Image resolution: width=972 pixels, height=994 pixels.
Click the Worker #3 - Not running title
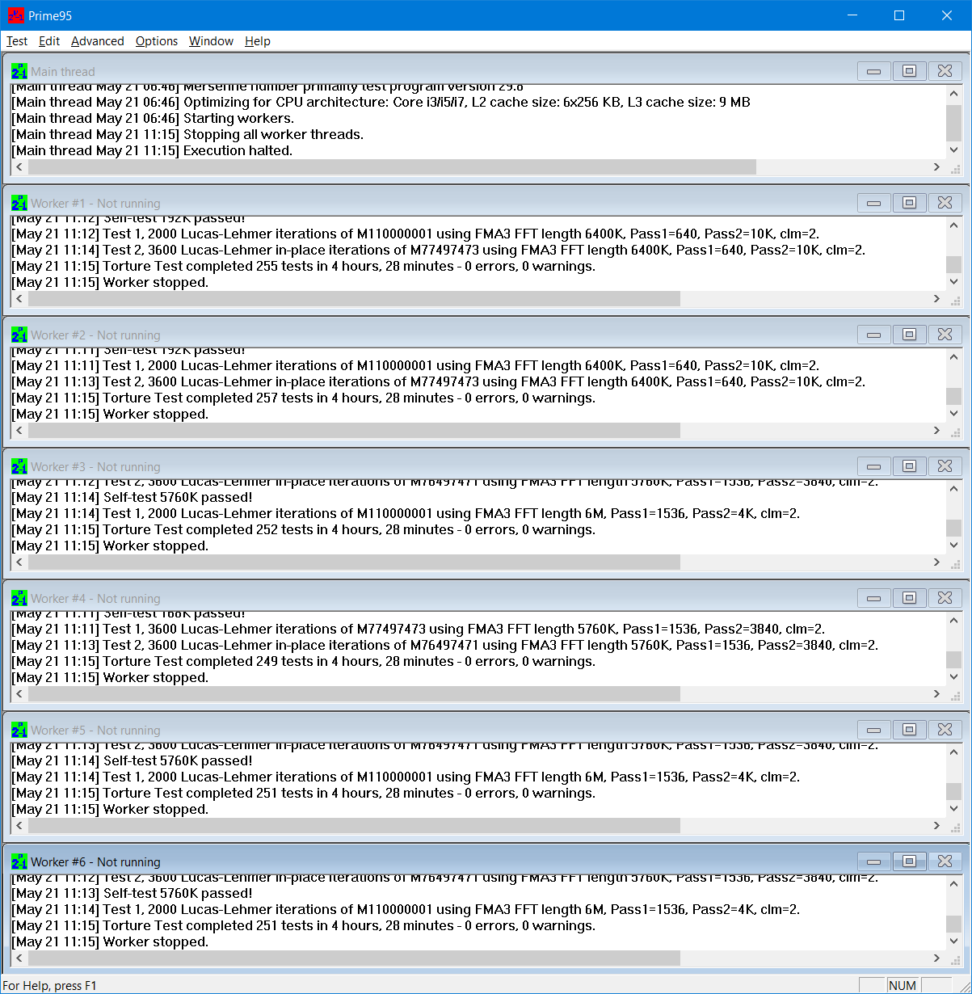(x=95, y=467)
